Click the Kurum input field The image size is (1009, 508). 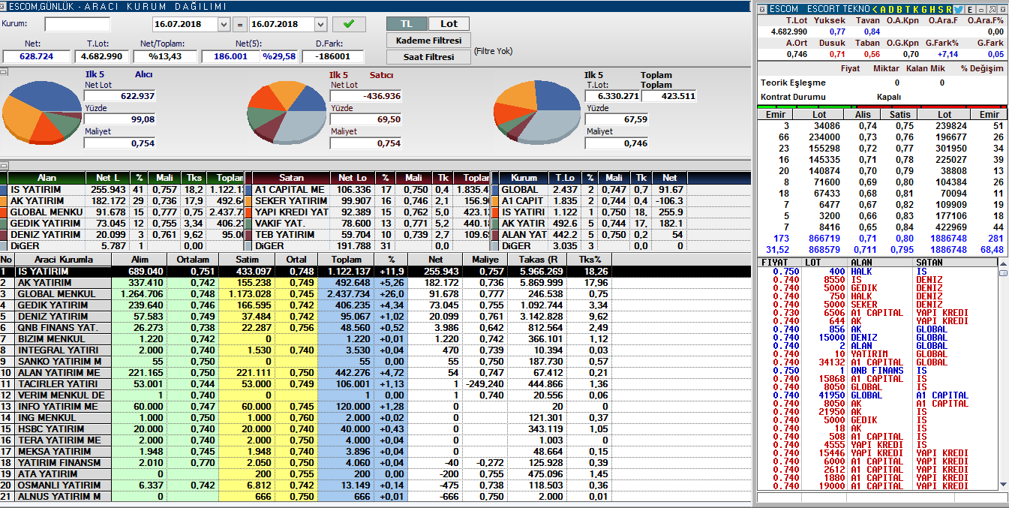pyautogui.click(x=77, y=24)
